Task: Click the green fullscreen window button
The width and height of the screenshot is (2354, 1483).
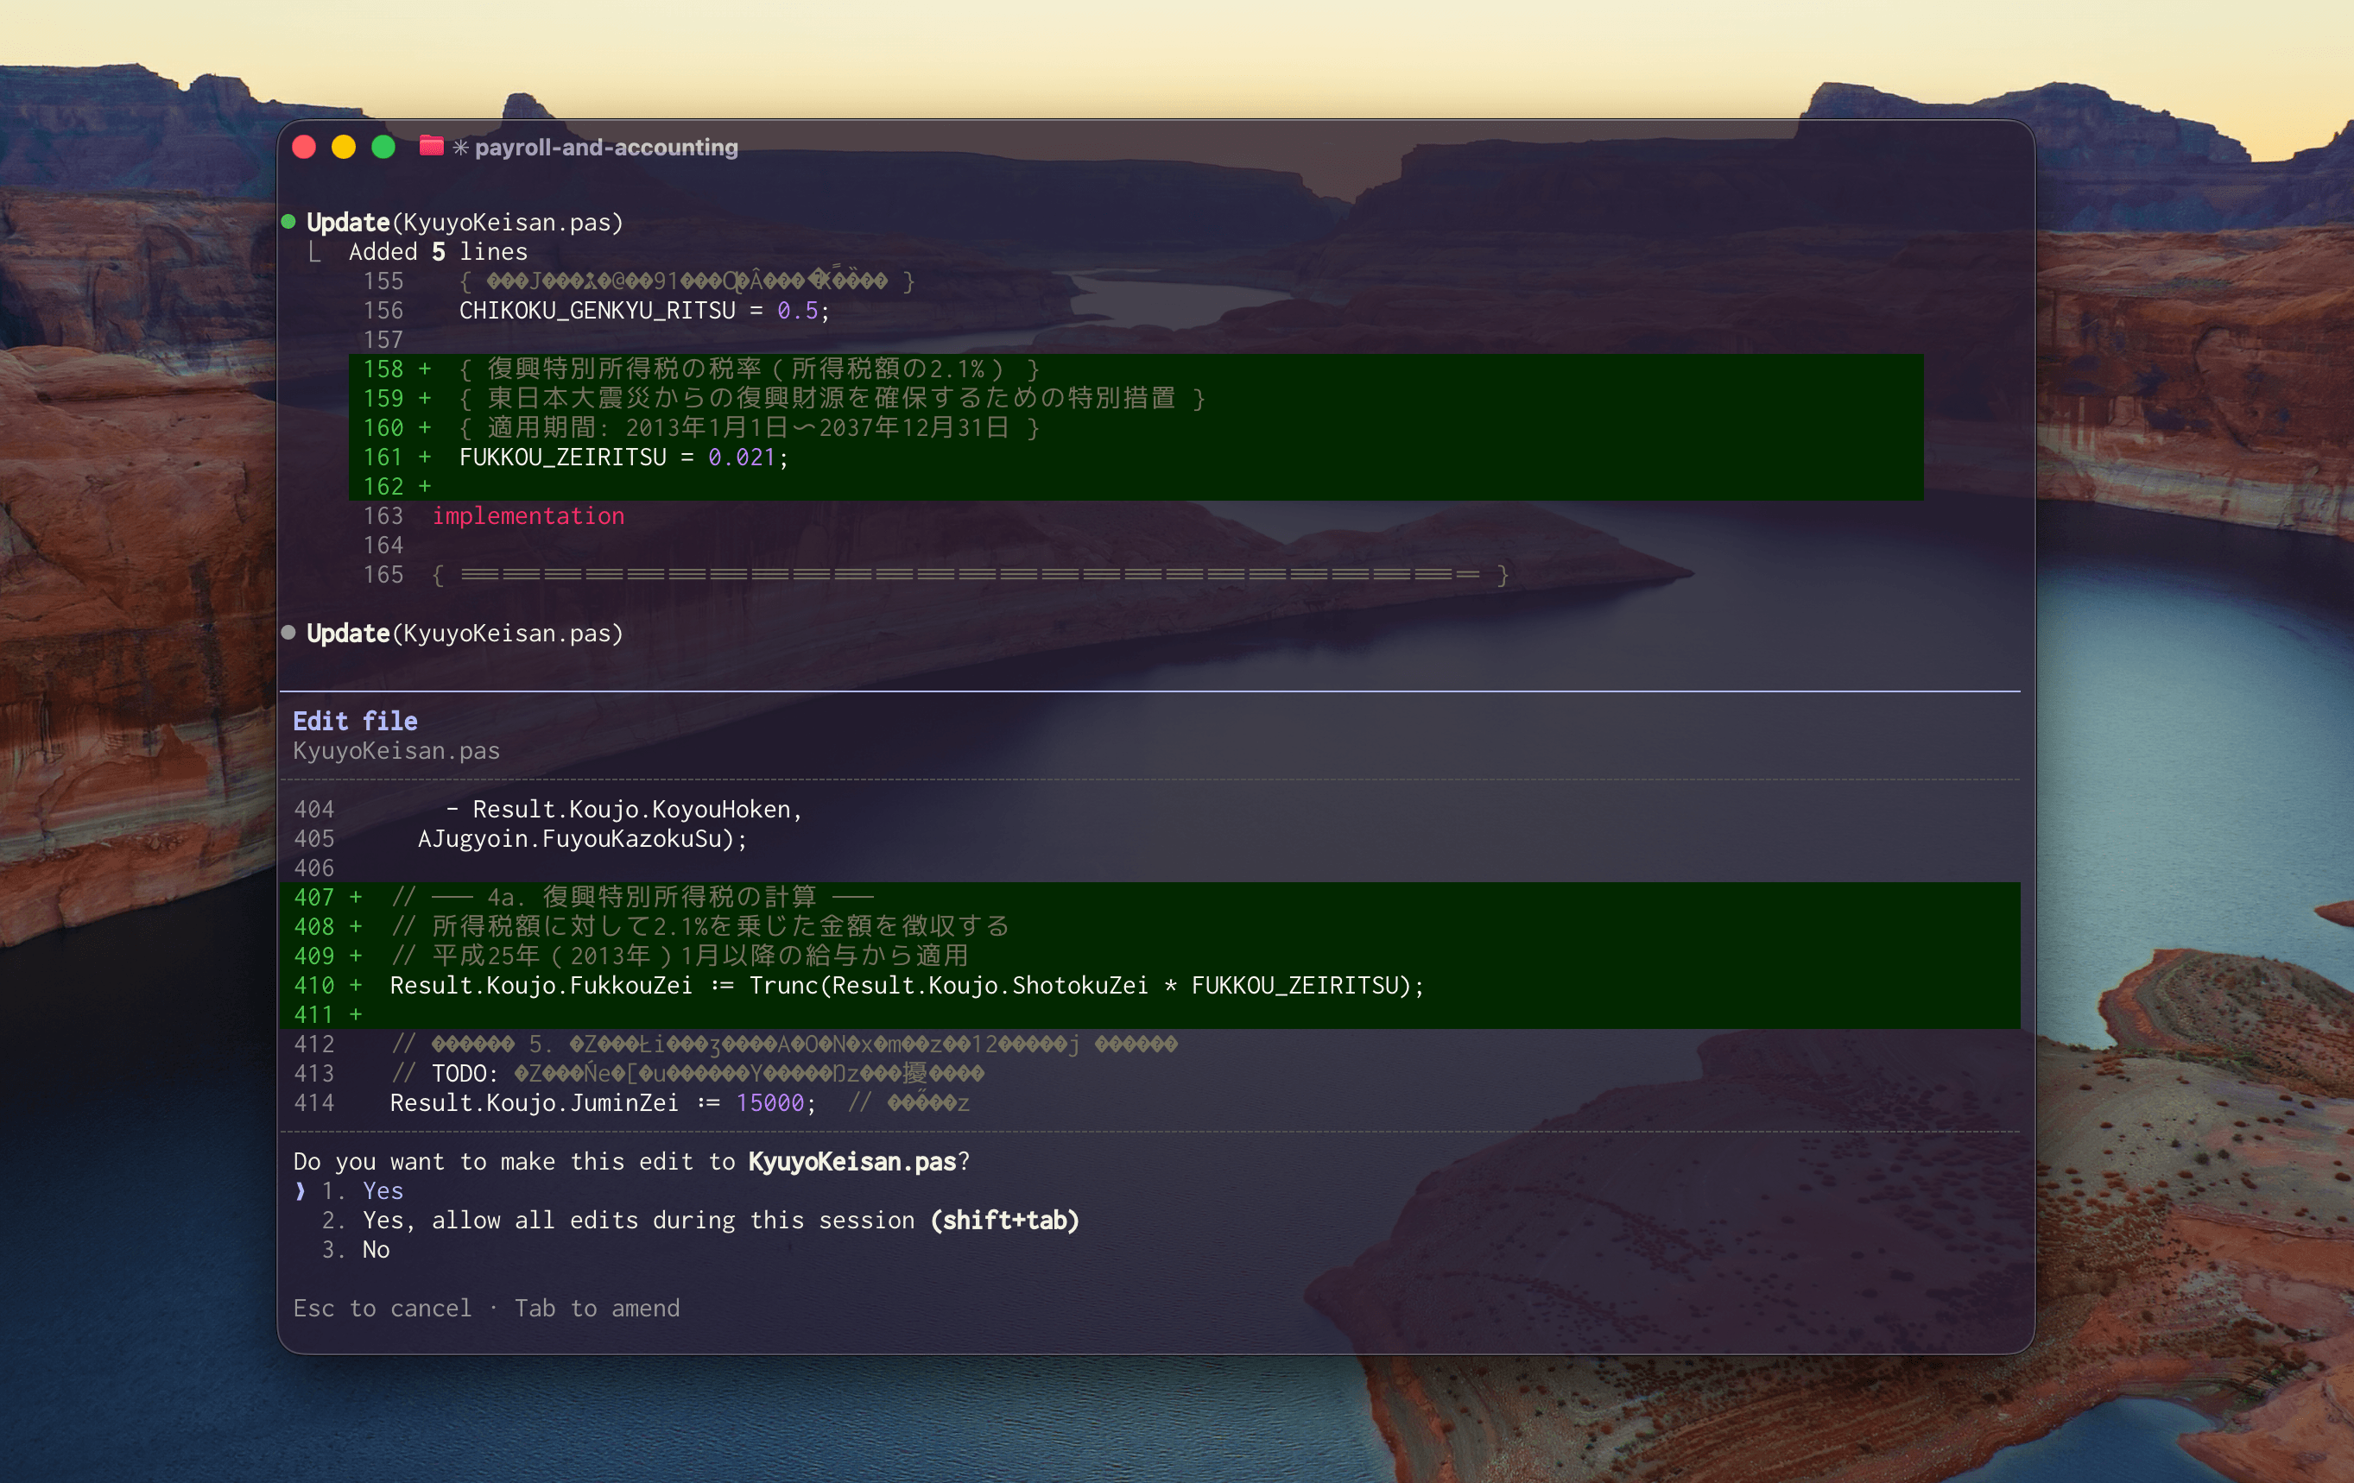Action: (383, 148)
